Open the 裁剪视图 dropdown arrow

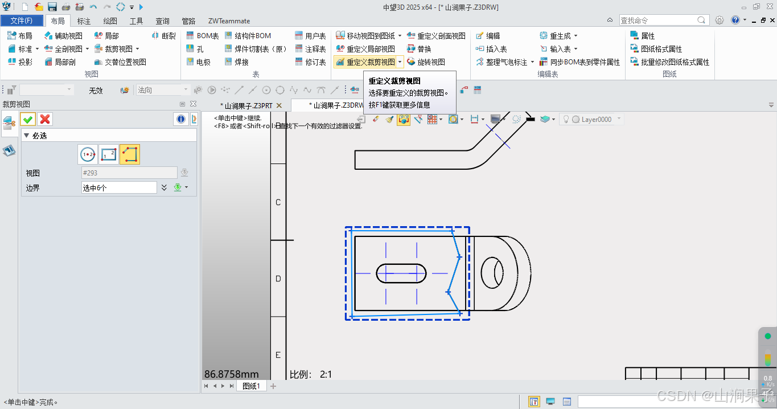[137, 49]
